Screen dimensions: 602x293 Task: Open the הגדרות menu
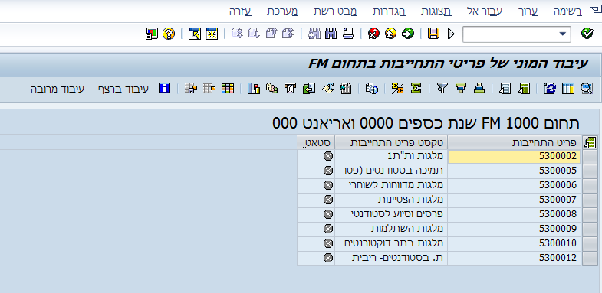pyautogui.click(x=389, y=11)
